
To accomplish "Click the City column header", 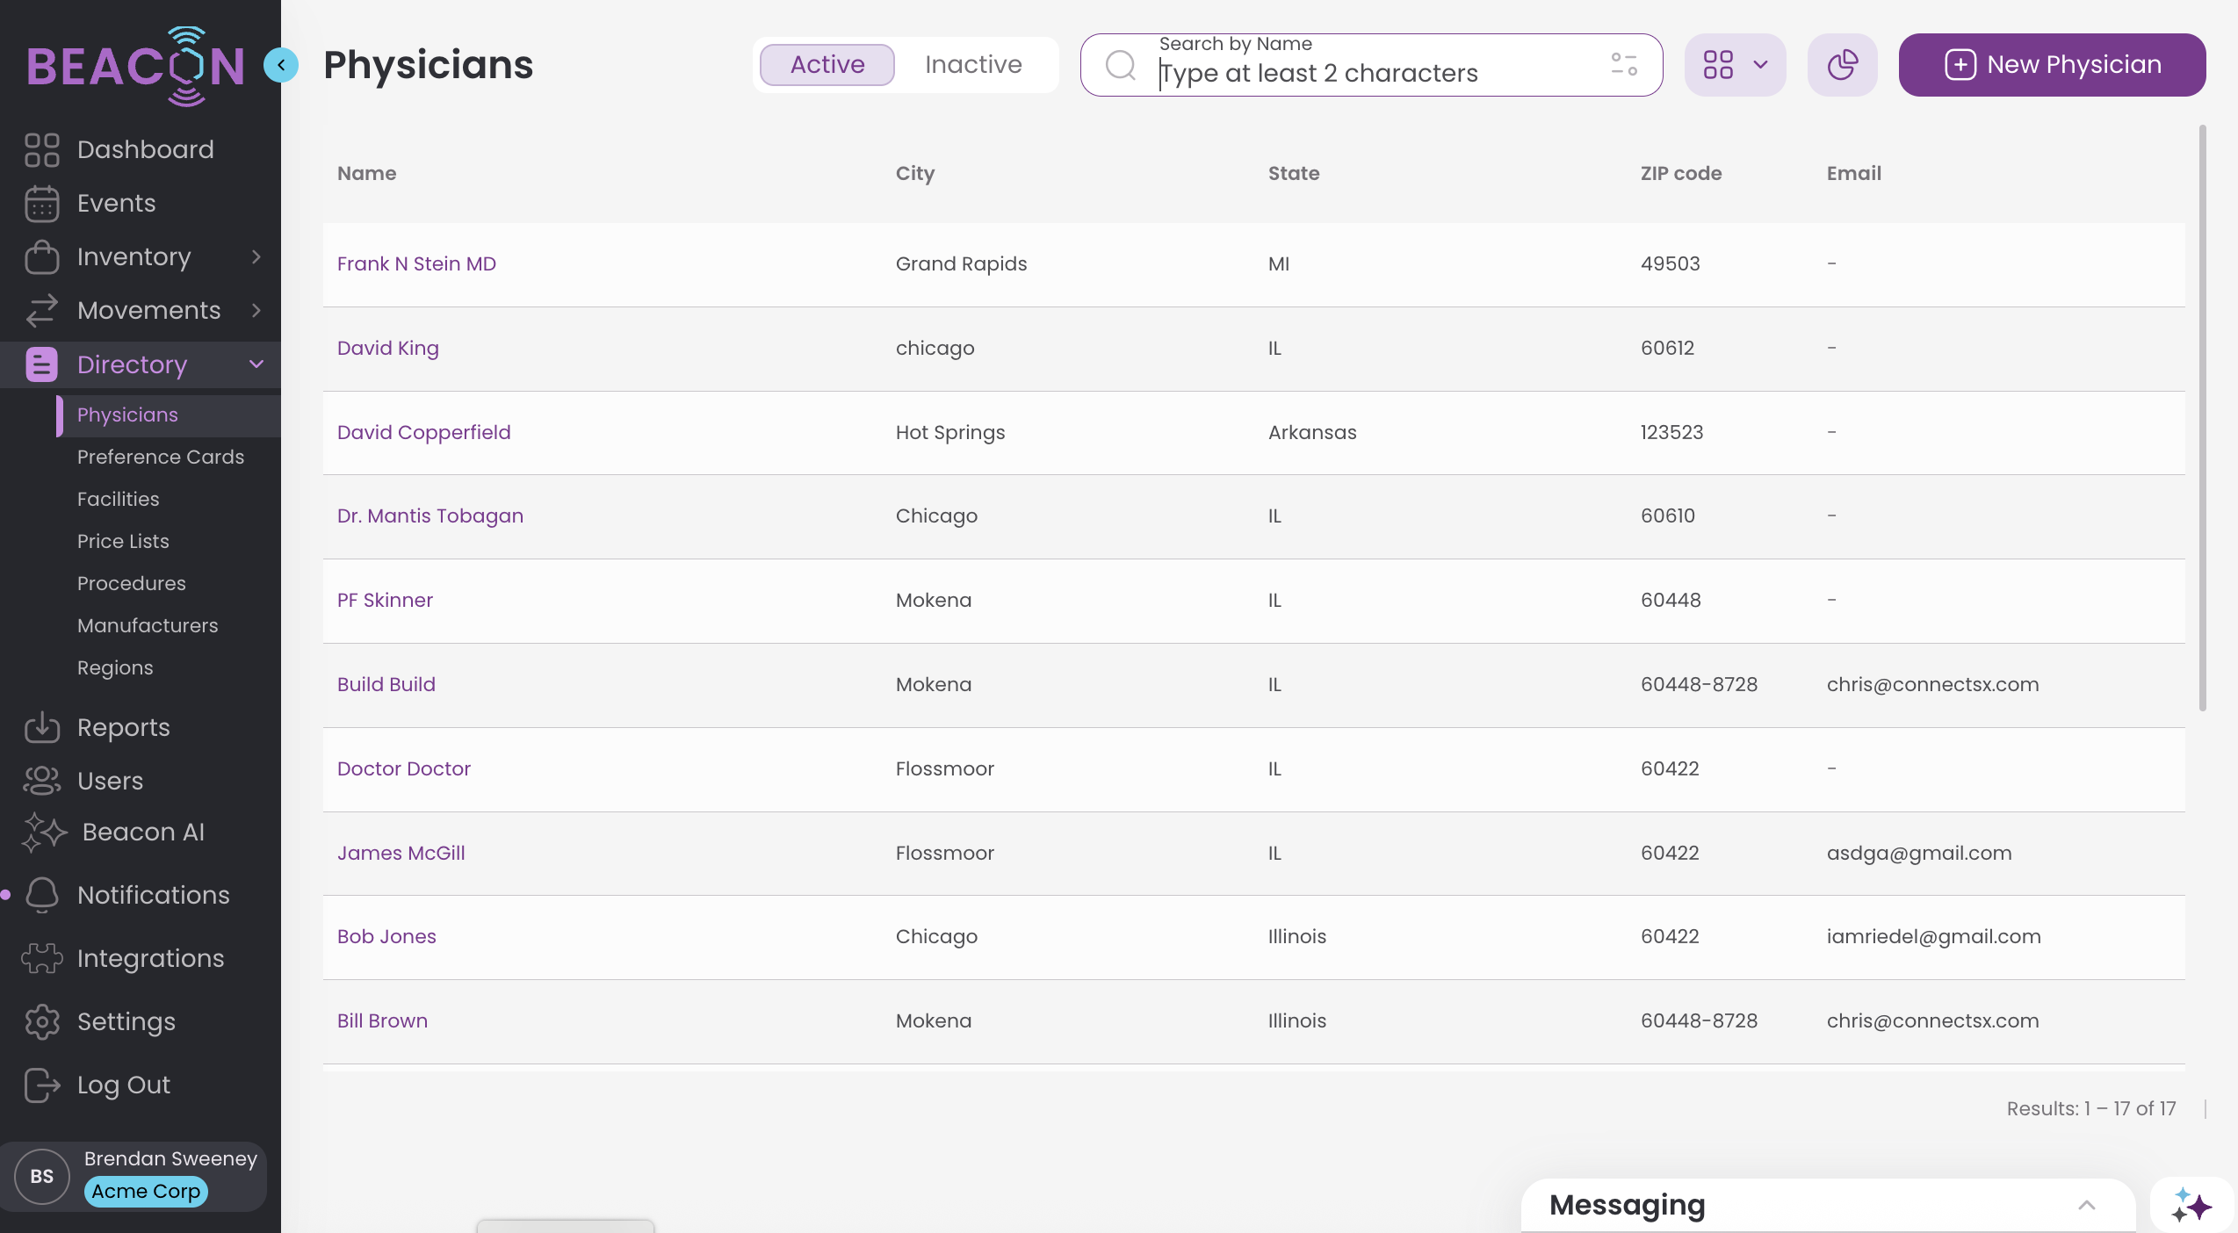I will tap(914, 174).
